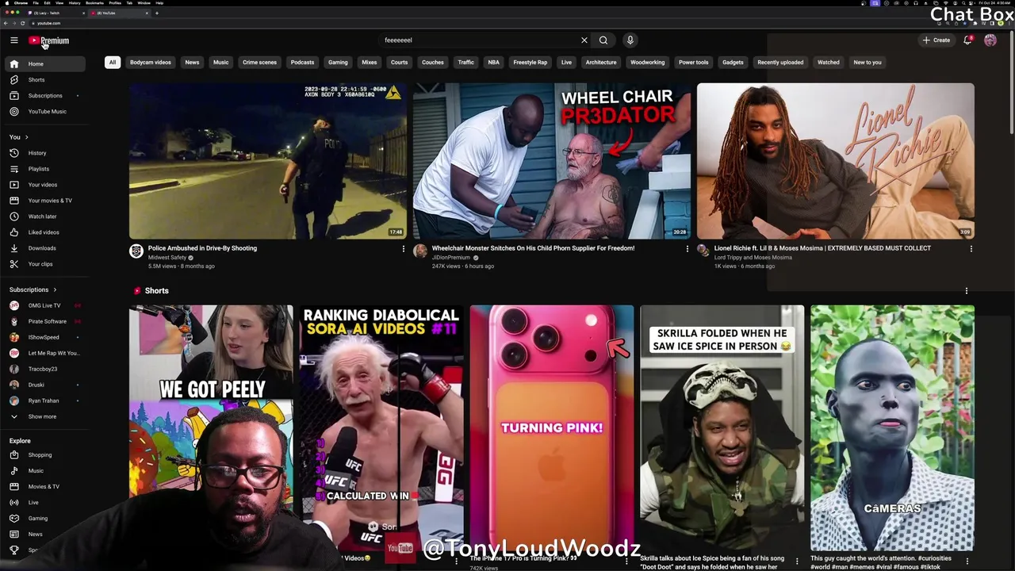Go to Home in the sidebar
Image resolution: width=1015 pixels, height=571 pixels.
[x=44, y=63]
